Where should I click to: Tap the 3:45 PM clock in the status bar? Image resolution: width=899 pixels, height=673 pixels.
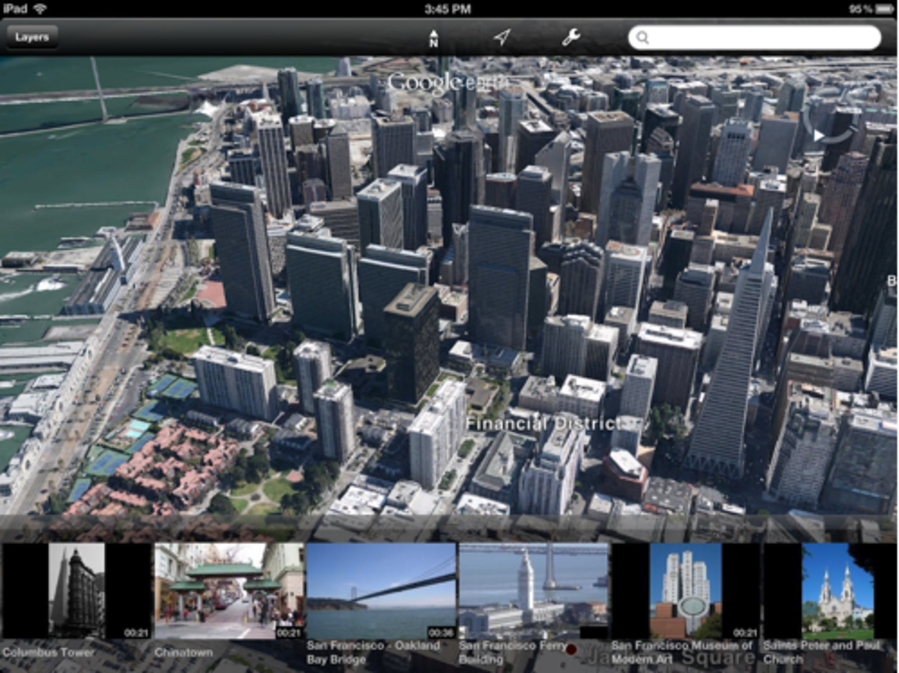click(449, 9)
